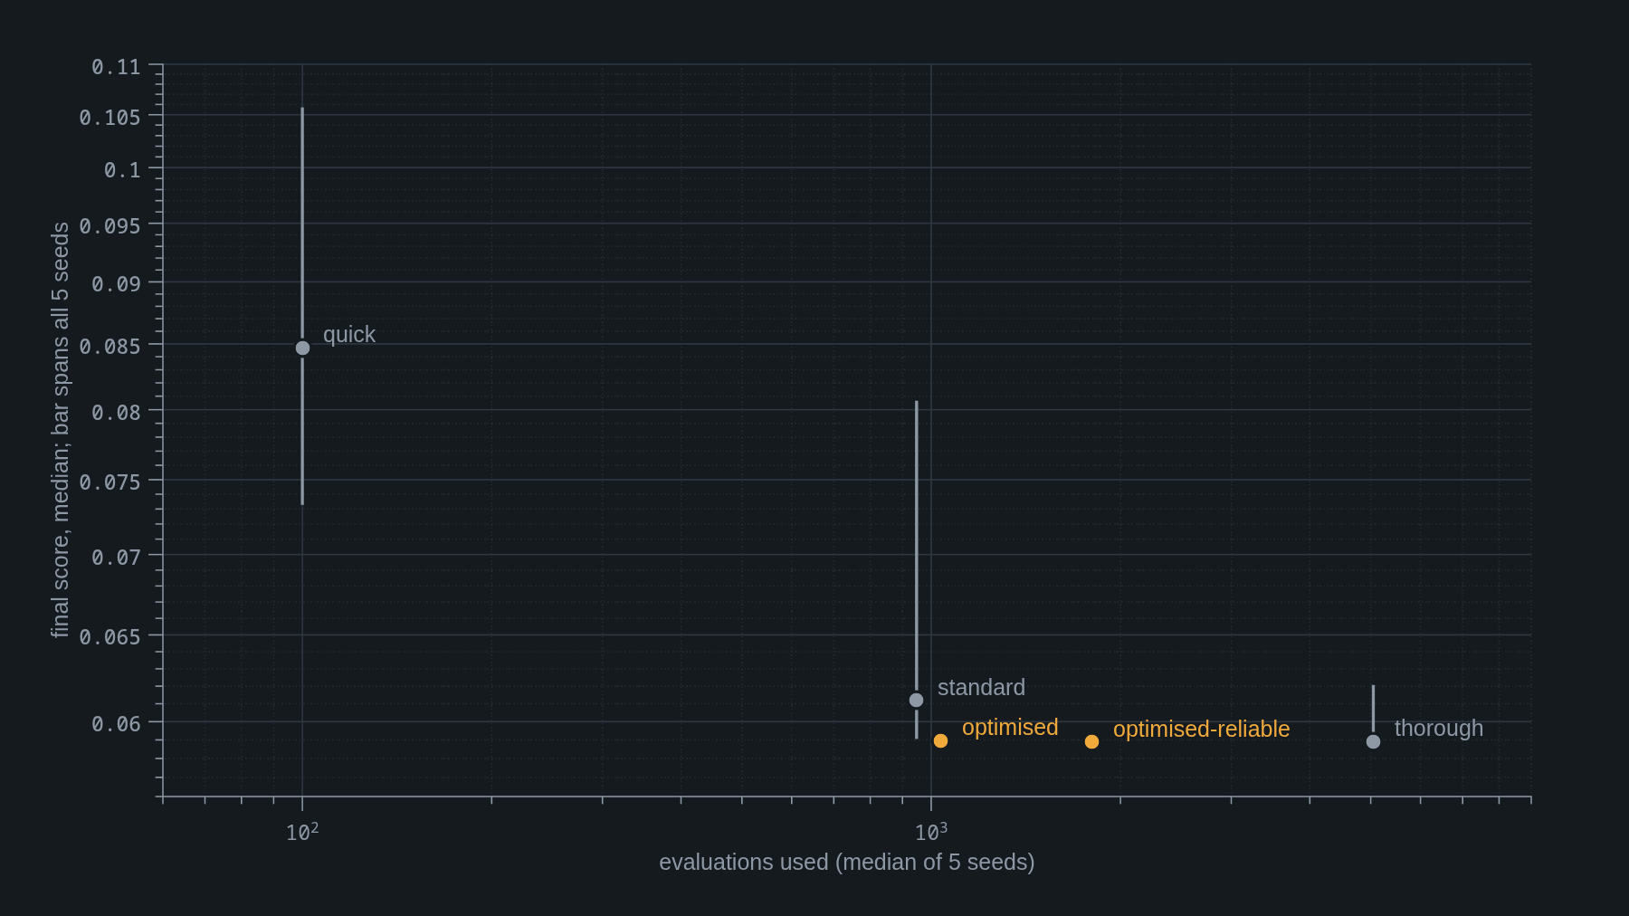Select the 'thorough' point label
Screen dimensions: 1629x916
[x=1439, y=728]
